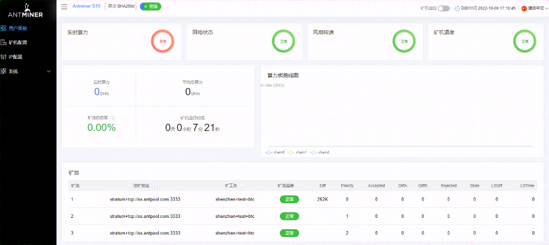Screen dimensions: 549x245
Task: Click the red language flag icon
Action: coord(524,8)
